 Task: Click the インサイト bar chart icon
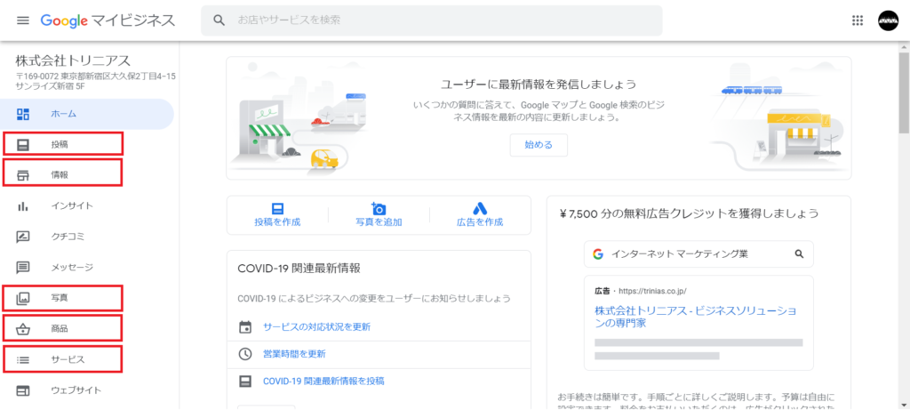click(22, 205)
